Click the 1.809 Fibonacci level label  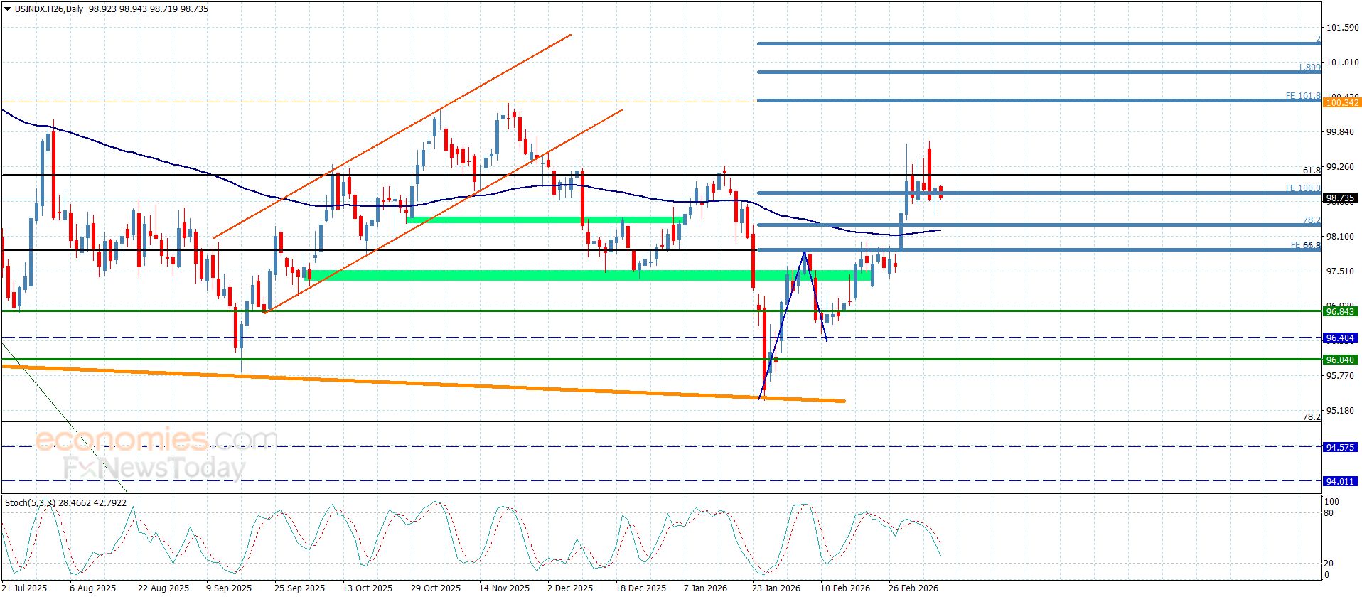(x=1309, y=68)
